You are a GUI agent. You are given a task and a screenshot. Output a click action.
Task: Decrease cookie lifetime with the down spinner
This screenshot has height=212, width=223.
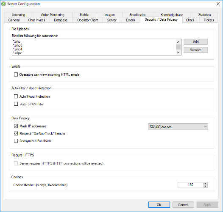click(x=205, y=186)
